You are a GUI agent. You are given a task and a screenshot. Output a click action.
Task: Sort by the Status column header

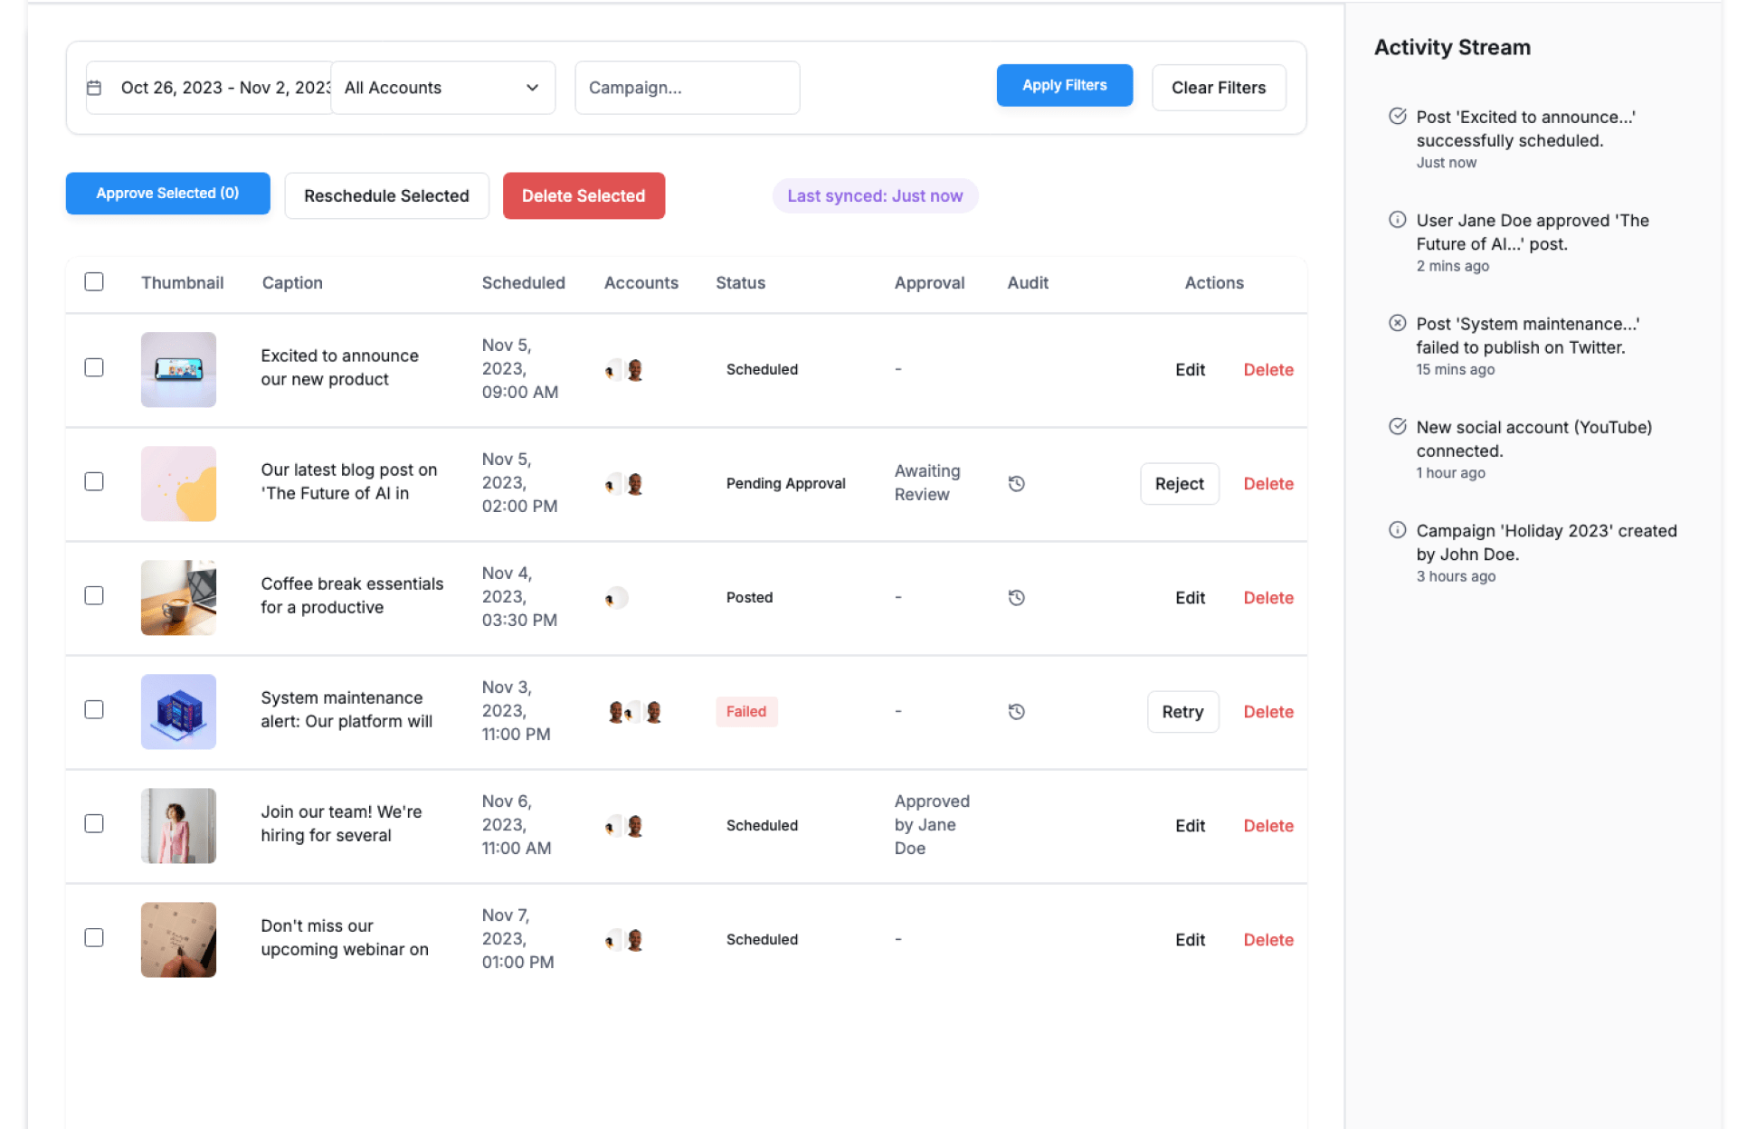coord(740,283)
